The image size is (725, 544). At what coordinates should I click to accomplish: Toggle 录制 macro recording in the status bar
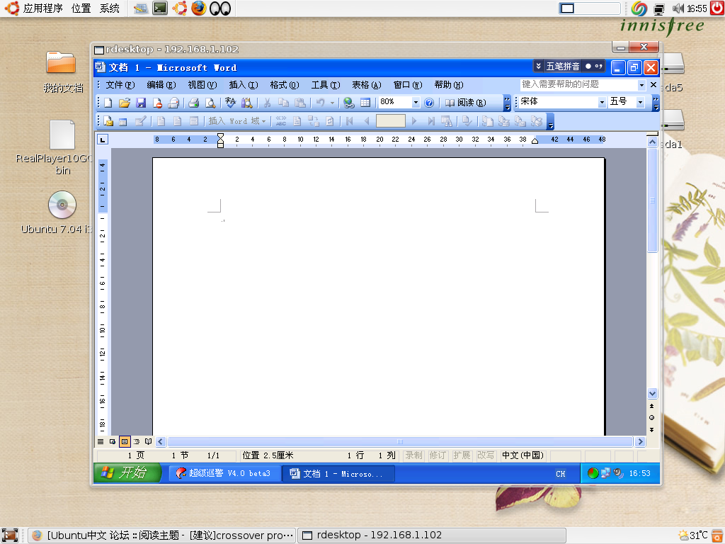[413, 455]
